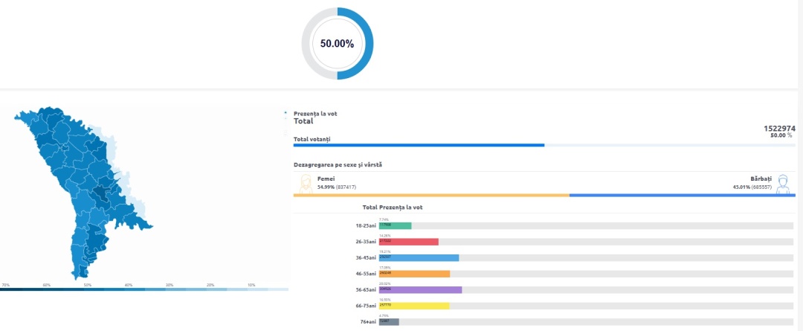This screenshot has width=803, height=331.
Task: Click the red 26-35ani age bar
Action: click(408, 242)
